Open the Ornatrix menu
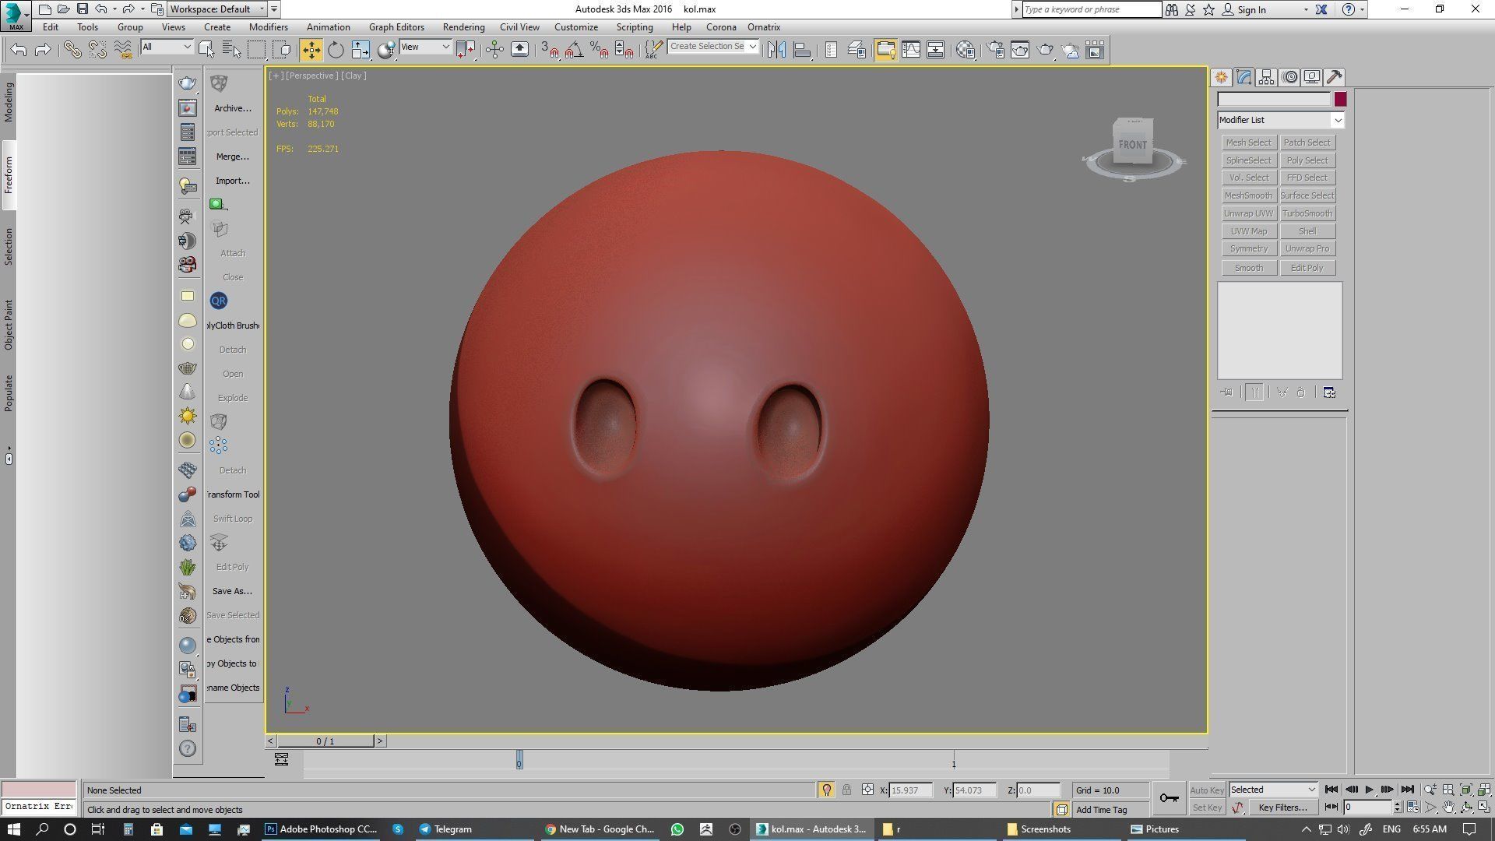This screenshot has width=1495, height=841. tap(763, 27)
